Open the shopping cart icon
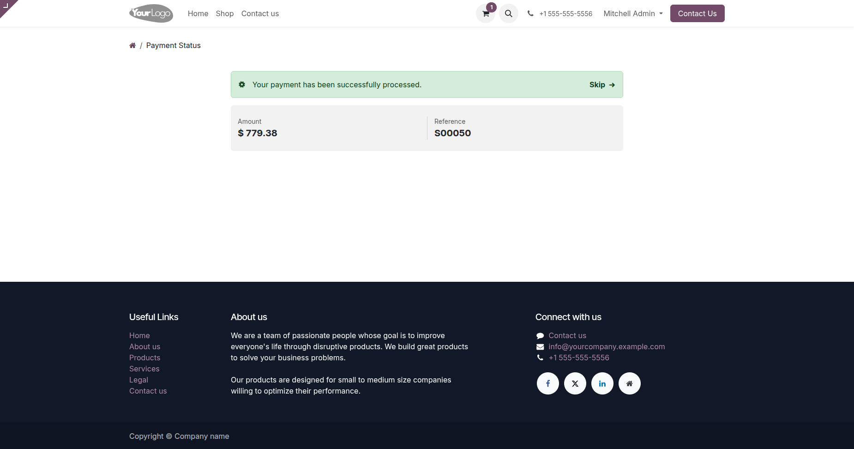 (x=486, y=14)
